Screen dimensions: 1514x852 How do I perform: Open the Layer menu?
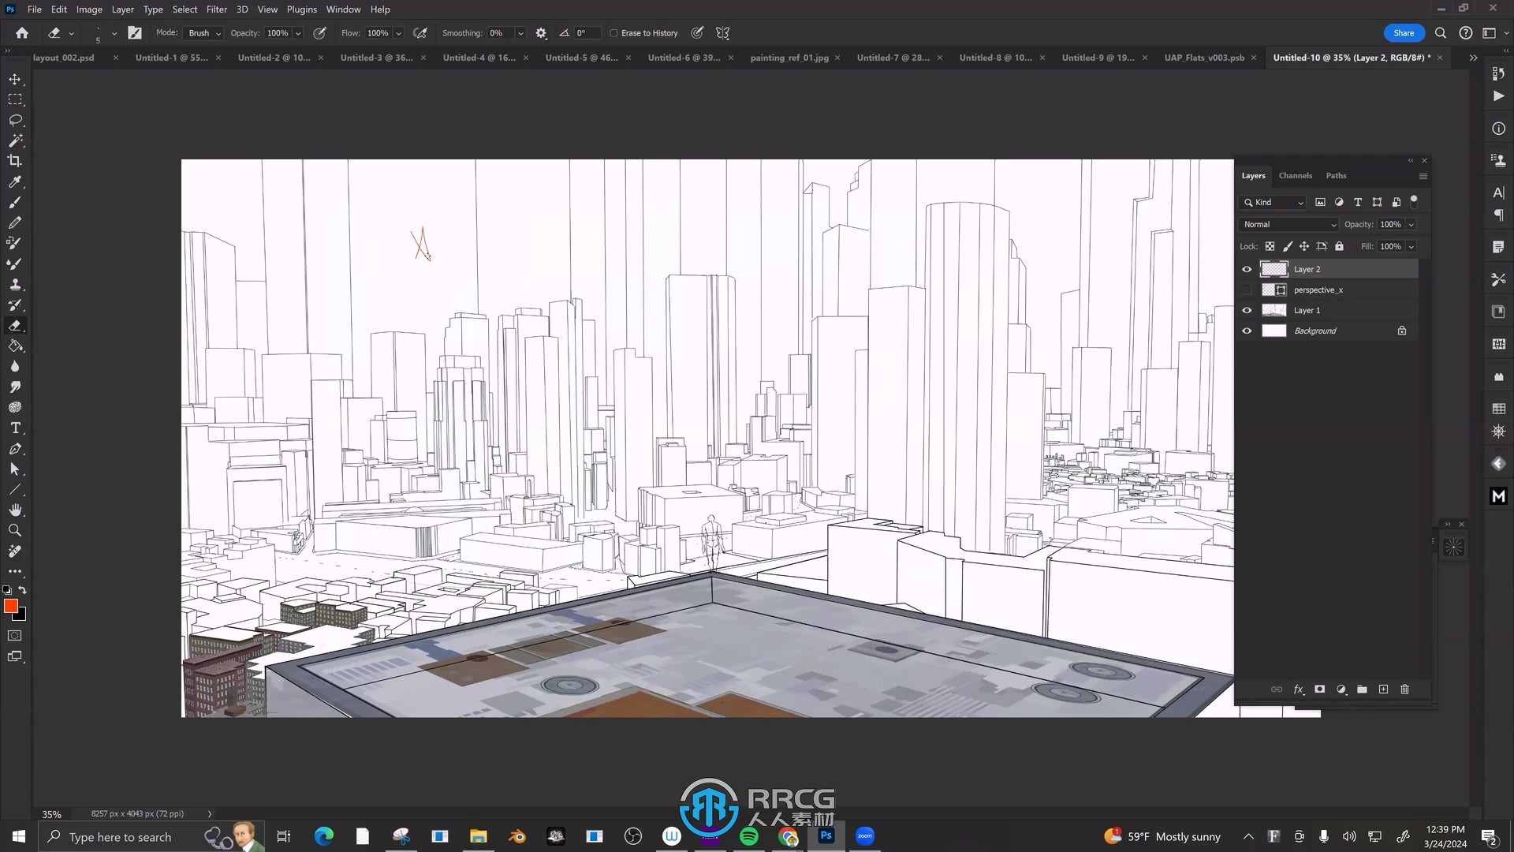point(122,9)
